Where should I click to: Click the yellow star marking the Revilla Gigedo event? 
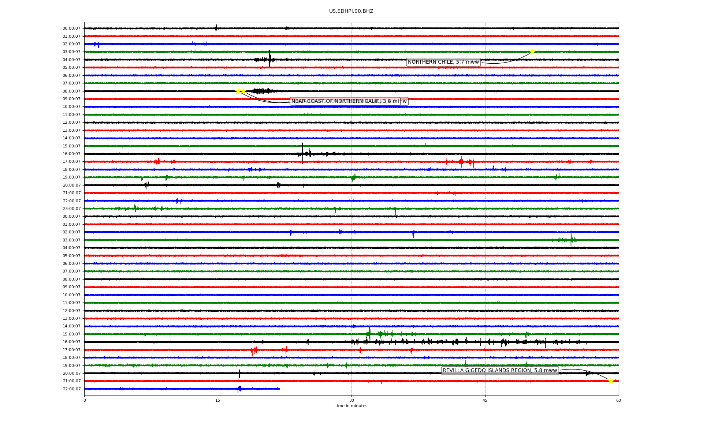coord(611,381)
